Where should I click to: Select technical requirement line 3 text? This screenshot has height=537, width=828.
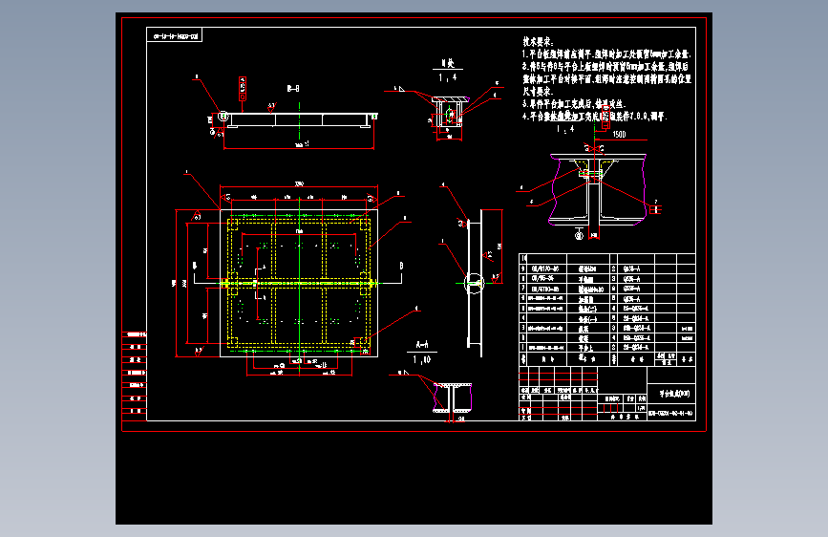[x=574, y=104]
